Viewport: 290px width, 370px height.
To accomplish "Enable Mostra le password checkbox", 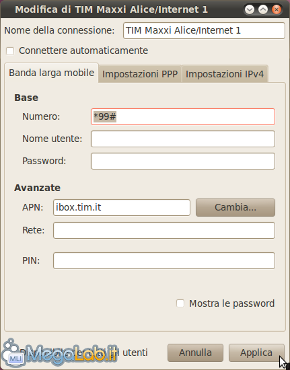I will click(180, 303).
